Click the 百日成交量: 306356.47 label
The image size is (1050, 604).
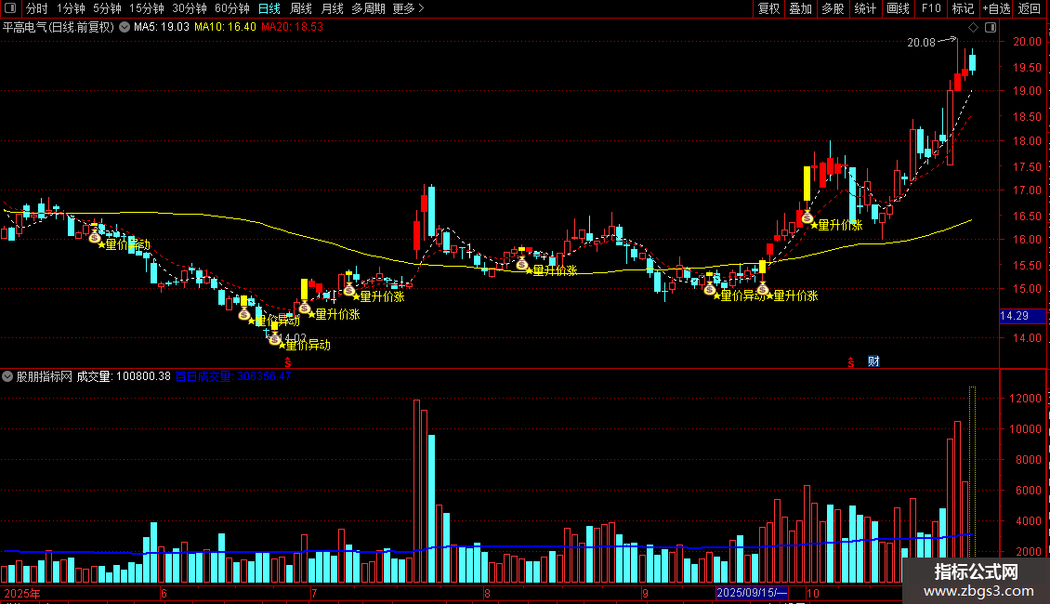[233, 376]
